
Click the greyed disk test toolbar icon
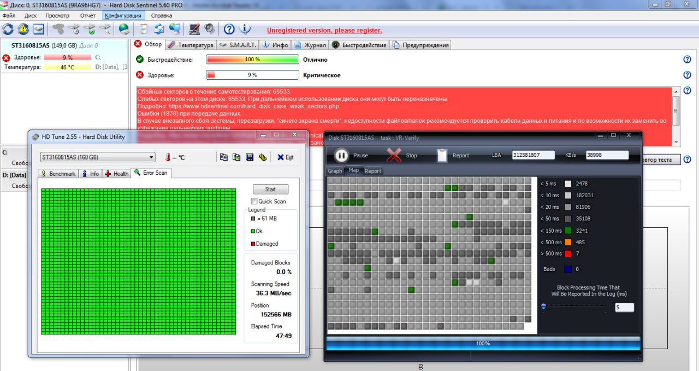pyautogui.click(x=58, y=29)
